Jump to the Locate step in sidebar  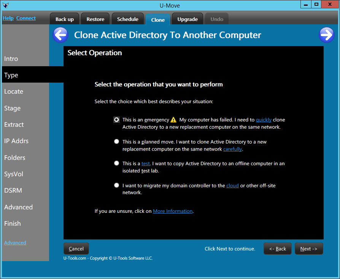[x=14, y=92]
